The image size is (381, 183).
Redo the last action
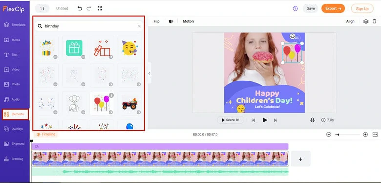click(89, 8)
